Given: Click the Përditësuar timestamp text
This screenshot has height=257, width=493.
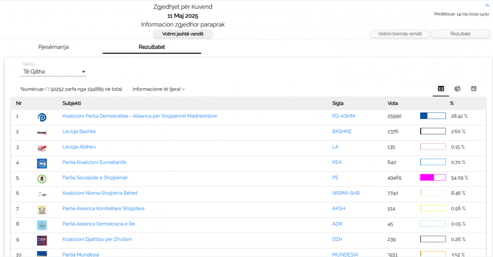Looking at the screenshot, I should pyautogui.click(x=461, y=14).
